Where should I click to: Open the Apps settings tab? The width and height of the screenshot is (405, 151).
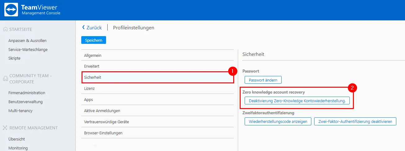158,100
